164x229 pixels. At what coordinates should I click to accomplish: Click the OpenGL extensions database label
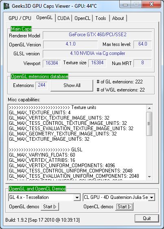coord(39,76)
